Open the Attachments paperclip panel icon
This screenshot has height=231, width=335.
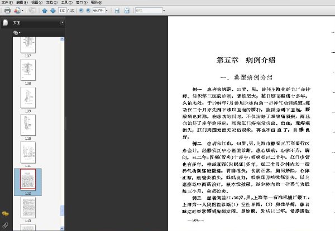[x=5, y=225]
